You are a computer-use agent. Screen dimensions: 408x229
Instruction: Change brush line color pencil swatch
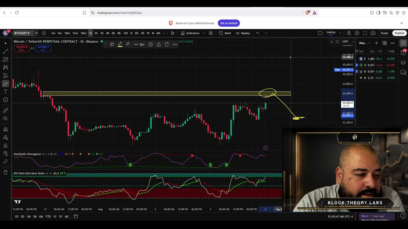[120, 44]
